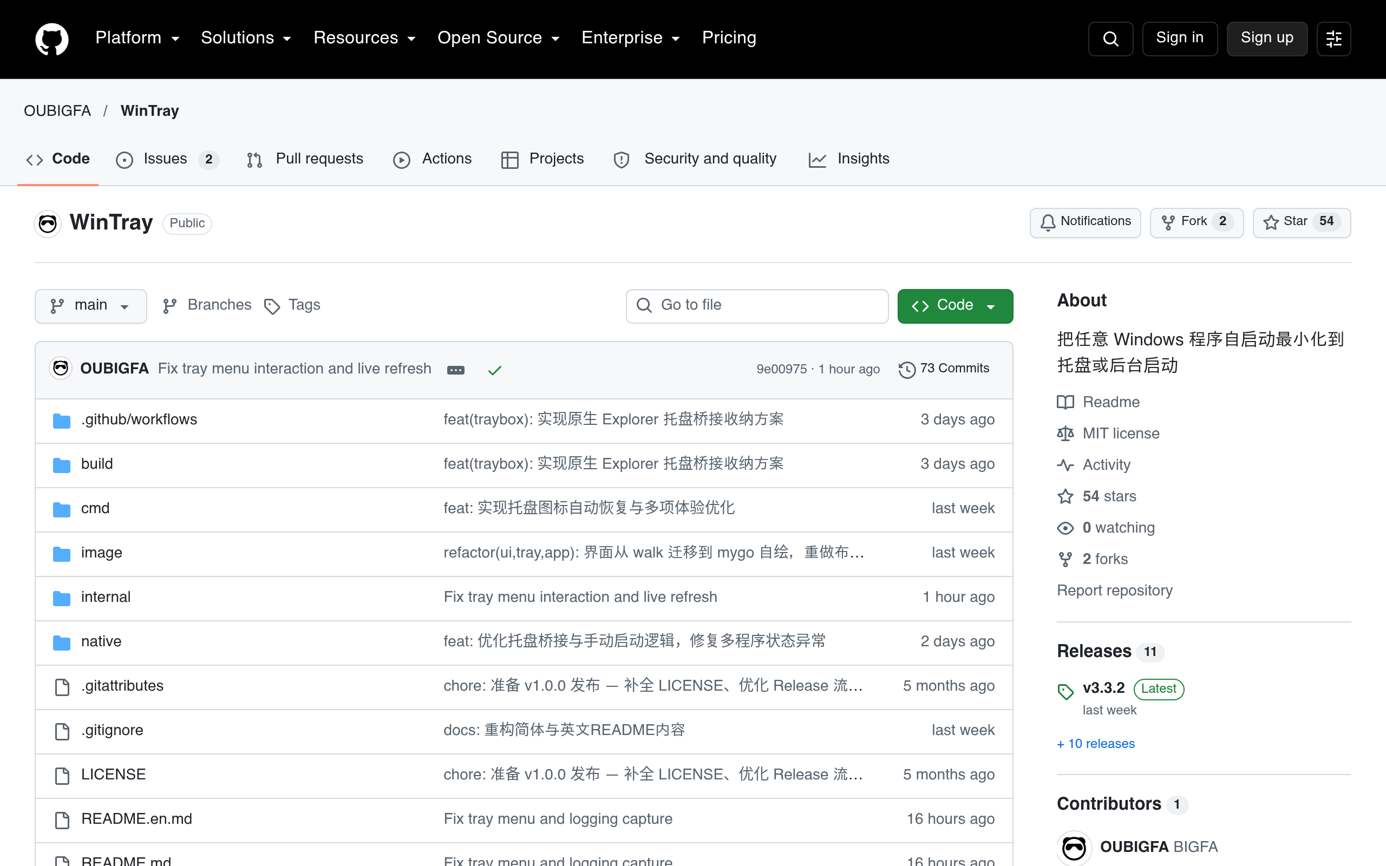
Task: Switch to Security and quality tab
Action: click(695, 159)
